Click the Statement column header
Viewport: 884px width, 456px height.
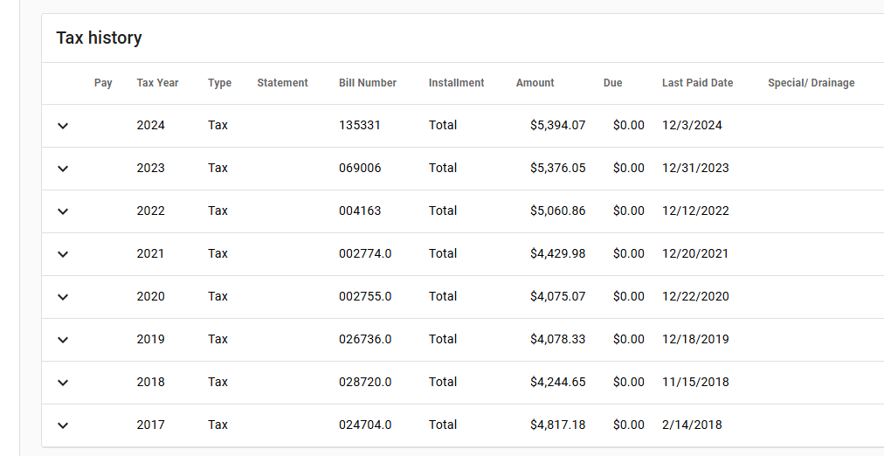[x=282, y=83]
